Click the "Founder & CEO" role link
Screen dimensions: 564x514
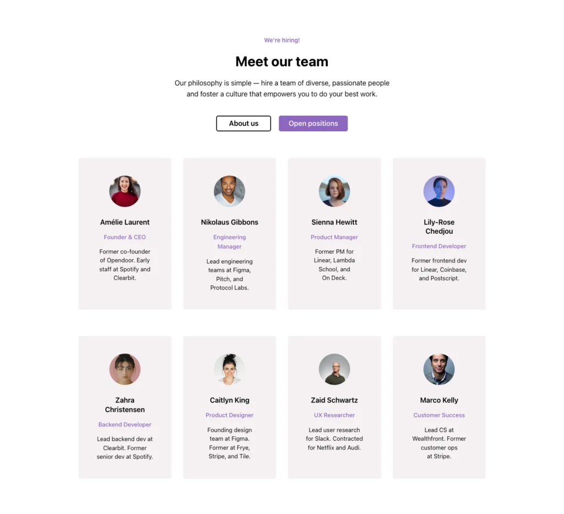124,237
